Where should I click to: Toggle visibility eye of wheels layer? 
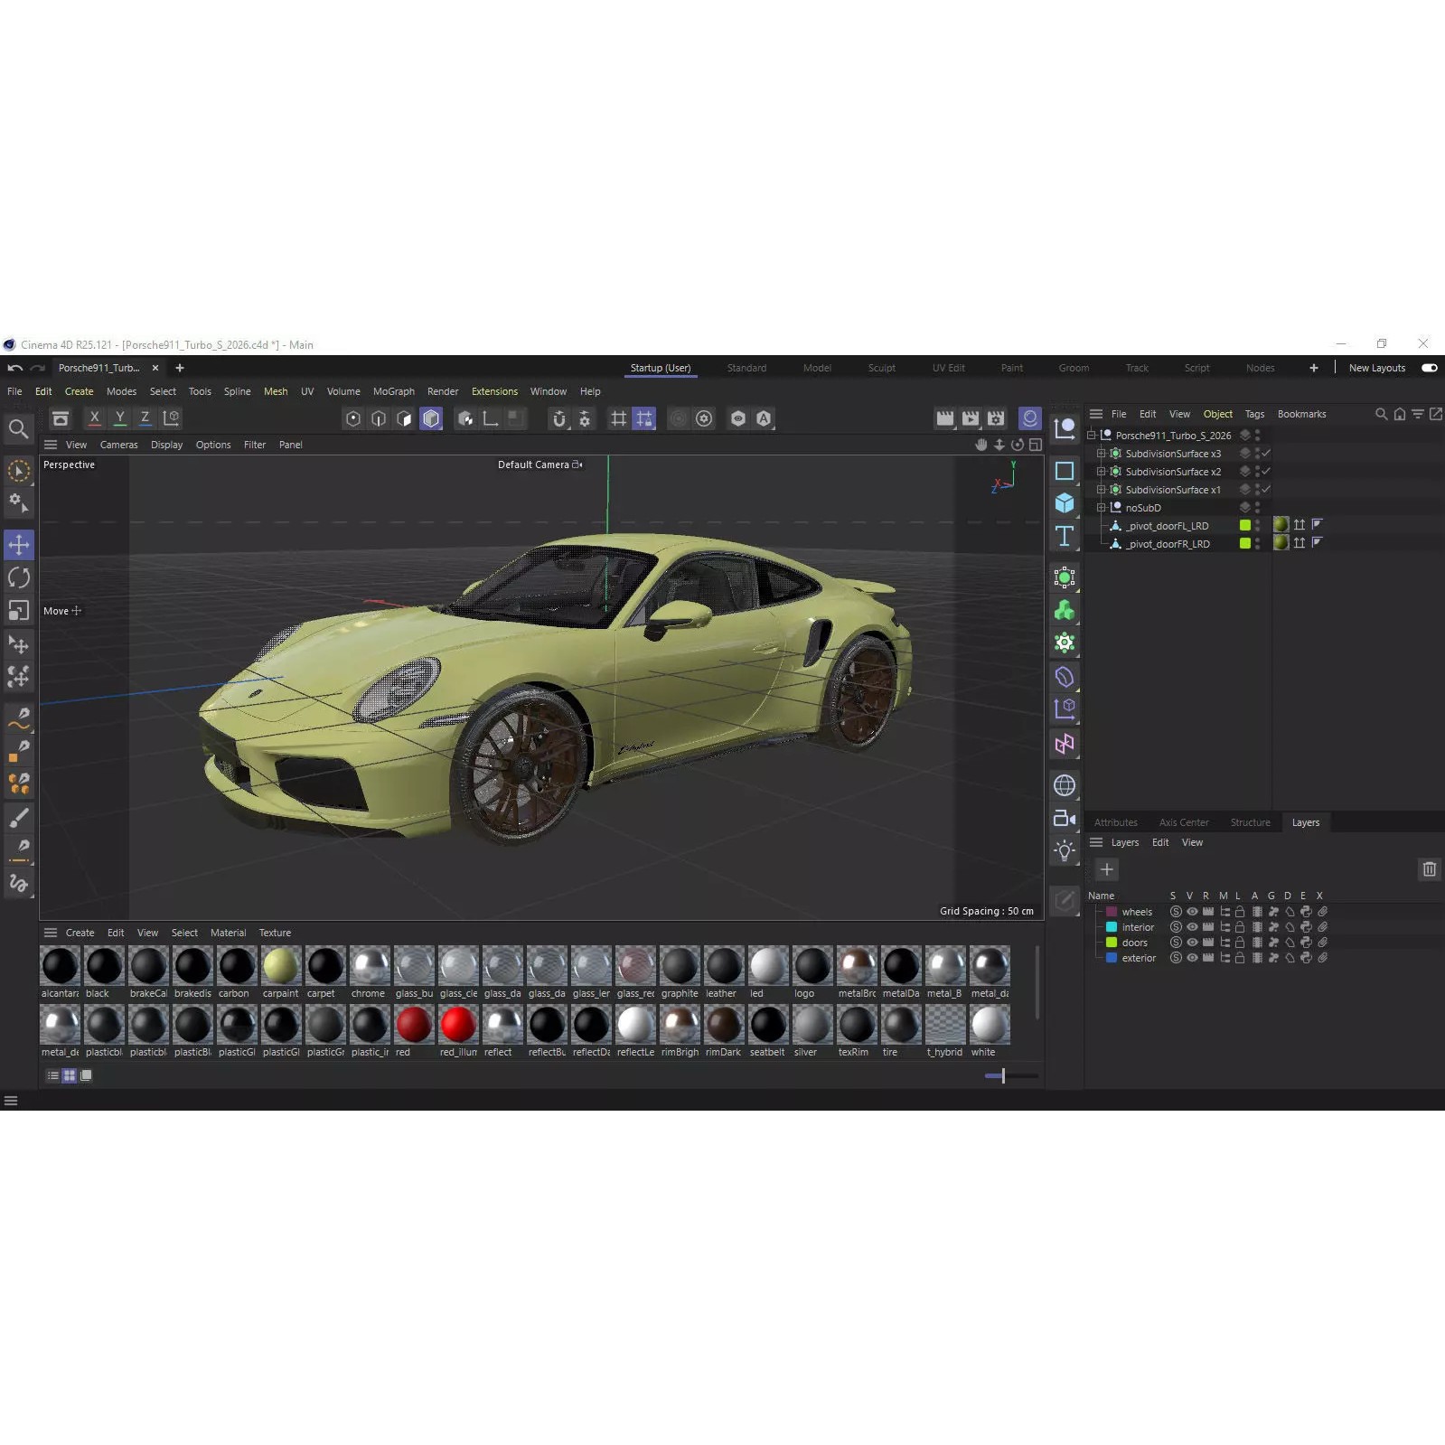[x=1192, y=912]
